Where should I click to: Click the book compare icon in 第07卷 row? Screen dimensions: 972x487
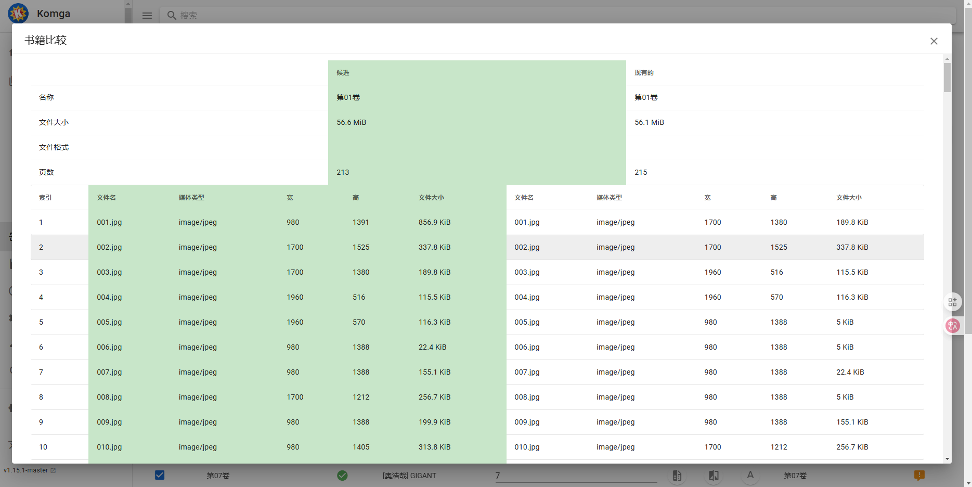click(x=677, y=475)
